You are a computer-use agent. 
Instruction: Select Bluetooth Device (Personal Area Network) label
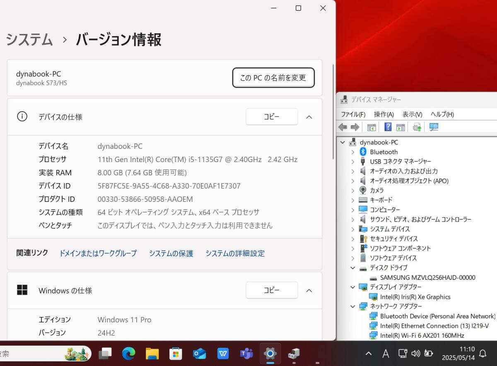click(438, 316)
